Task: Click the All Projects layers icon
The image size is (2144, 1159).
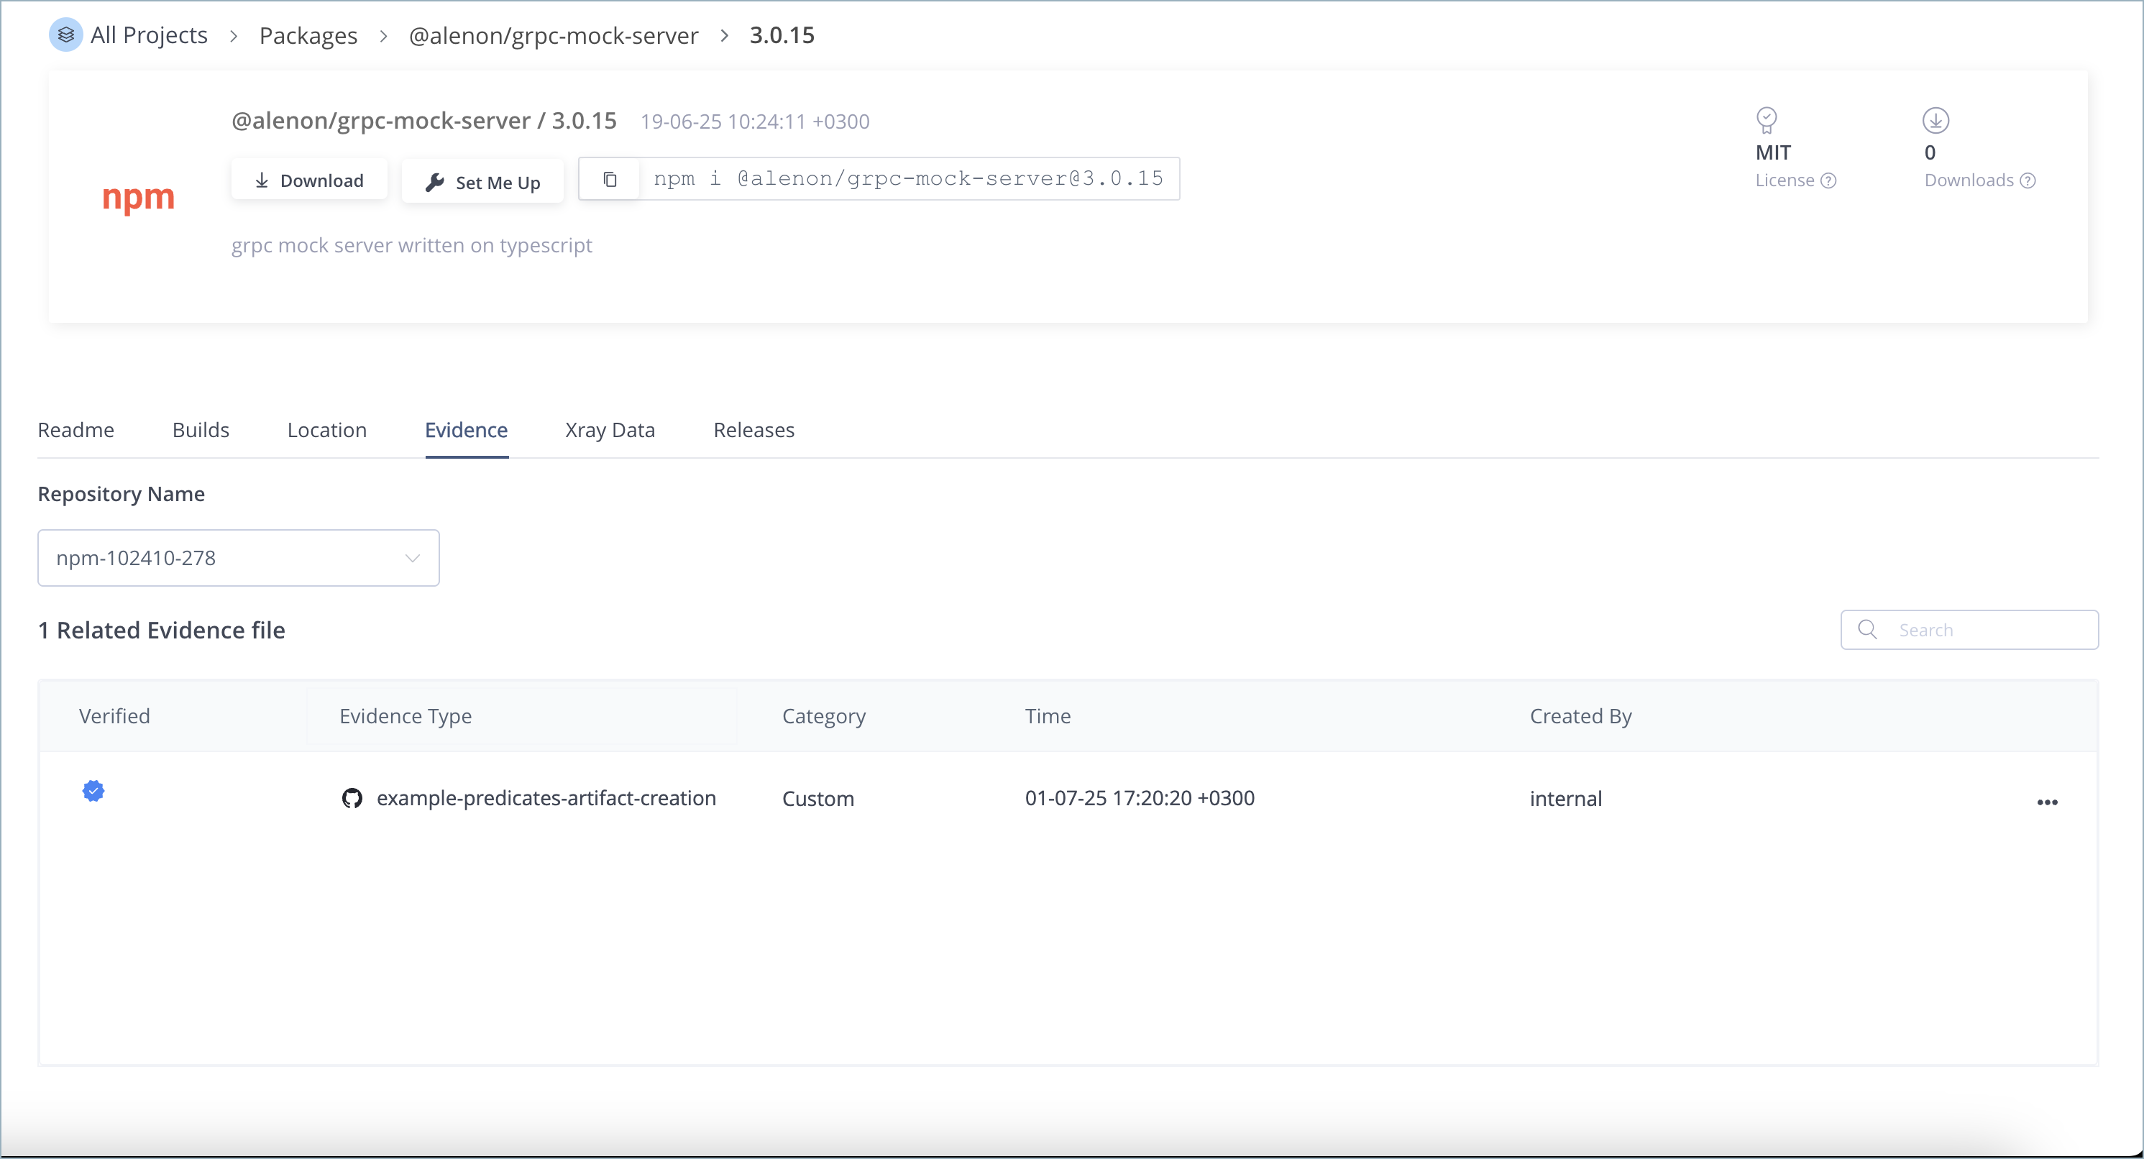Action: coord(65,35)
